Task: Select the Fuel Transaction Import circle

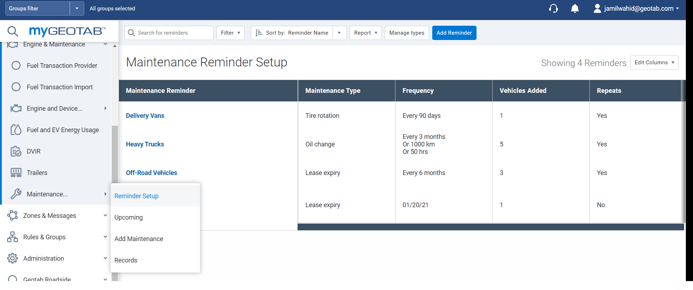Action: click(x=16, y=87)
